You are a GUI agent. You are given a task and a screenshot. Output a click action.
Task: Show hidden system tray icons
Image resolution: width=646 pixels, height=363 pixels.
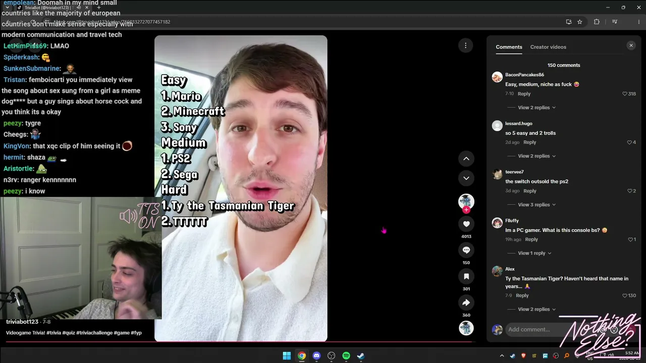[x=502, y=356]
